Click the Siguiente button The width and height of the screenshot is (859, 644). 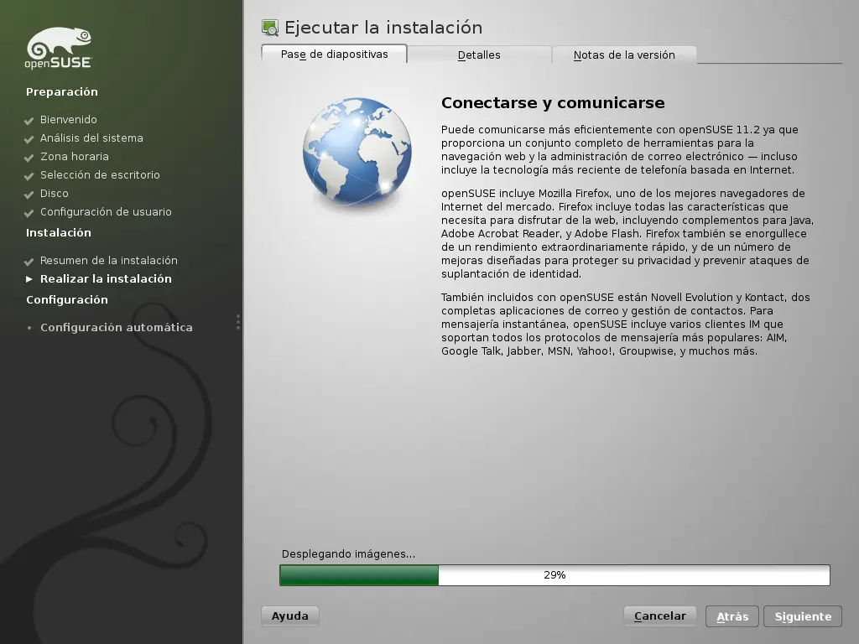click(x=803, y=616)
